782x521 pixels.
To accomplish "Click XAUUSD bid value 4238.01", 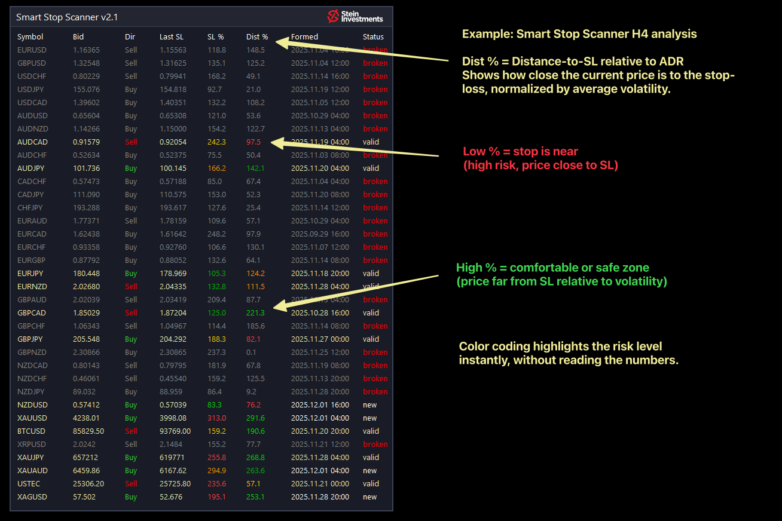I will [x=86, y=418].
